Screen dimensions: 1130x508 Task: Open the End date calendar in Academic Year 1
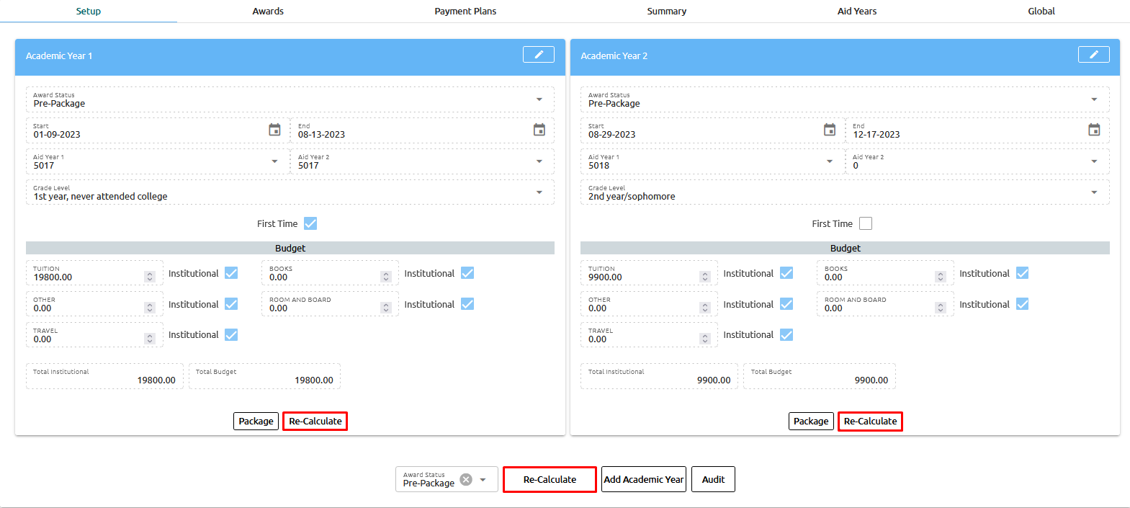point(539,130)
